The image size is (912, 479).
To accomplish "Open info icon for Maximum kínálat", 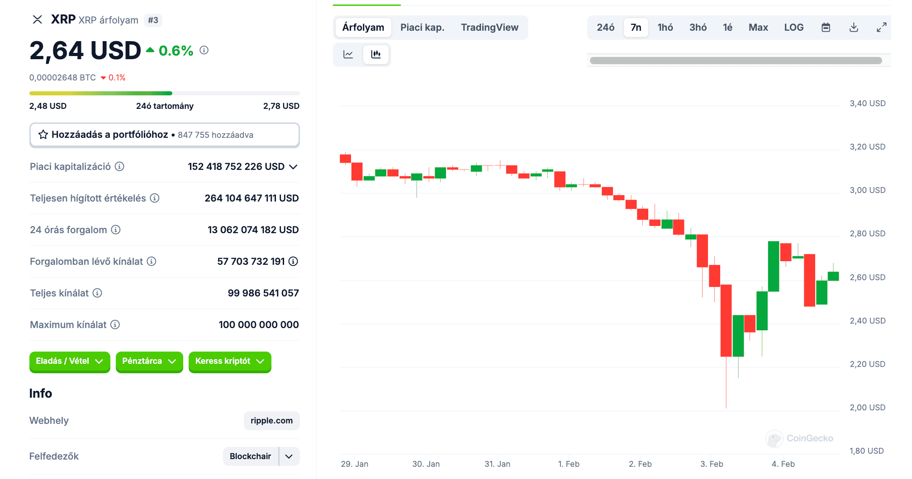I will tap(115, 324).
